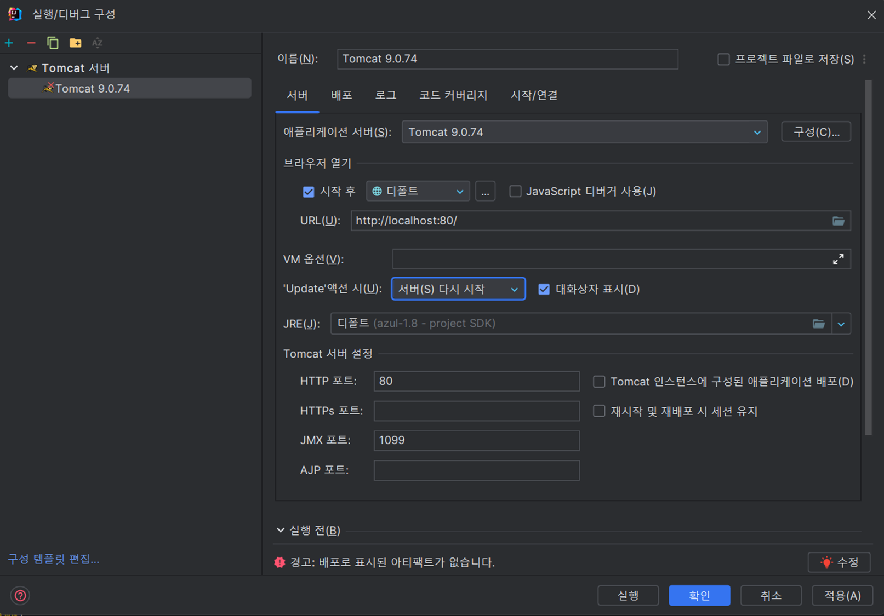The image size is (884, 616).
Task: Switch to the 시작/연결 tab
Action: 534,95
